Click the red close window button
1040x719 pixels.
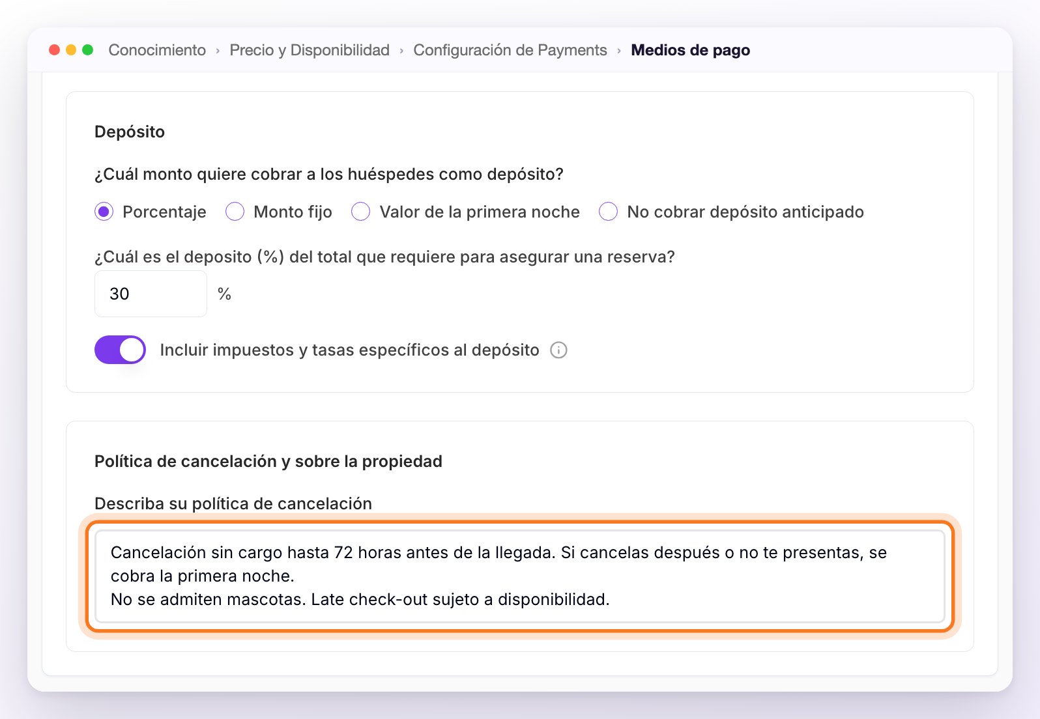(55, 50)
